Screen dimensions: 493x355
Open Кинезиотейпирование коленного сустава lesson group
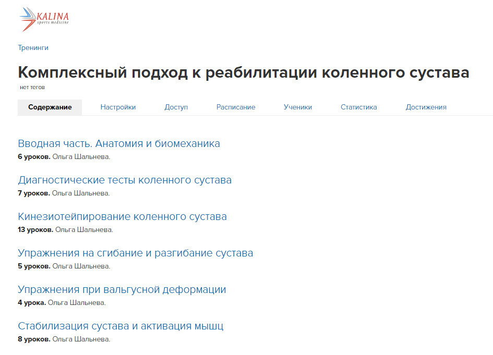[122, 216]
